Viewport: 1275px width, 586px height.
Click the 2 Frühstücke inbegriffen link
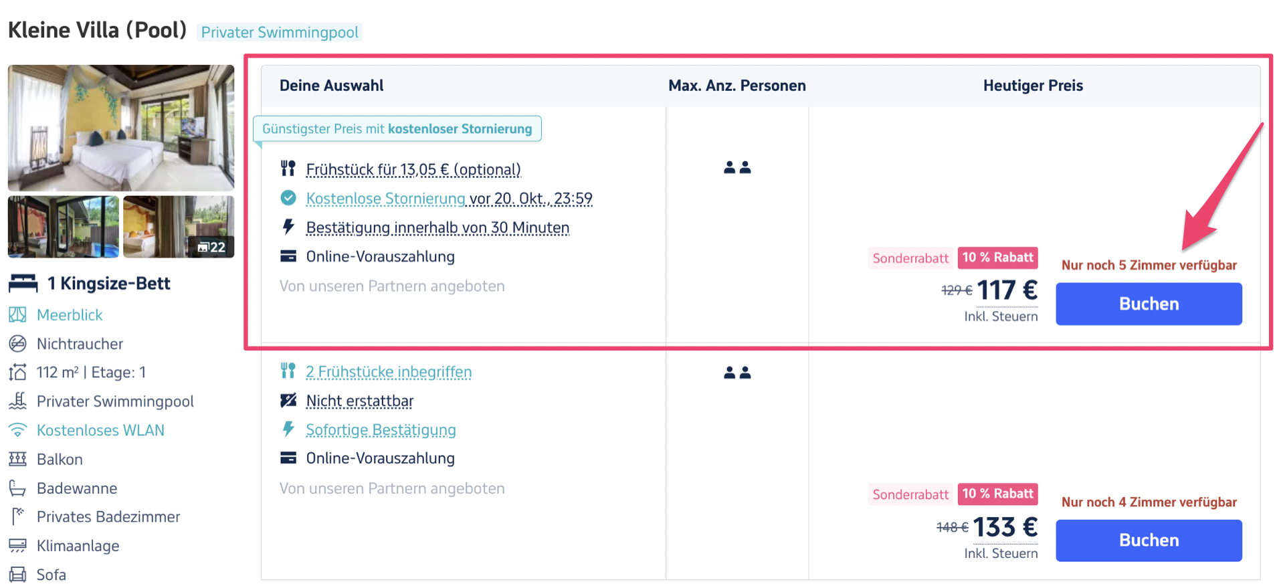(x=389, y=372)
